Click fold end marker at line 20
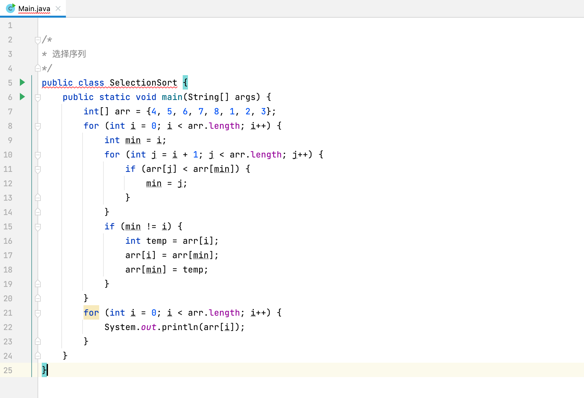The height and width of the screenshot is (398, 584). pyautogui.click(x=38, y=298)
